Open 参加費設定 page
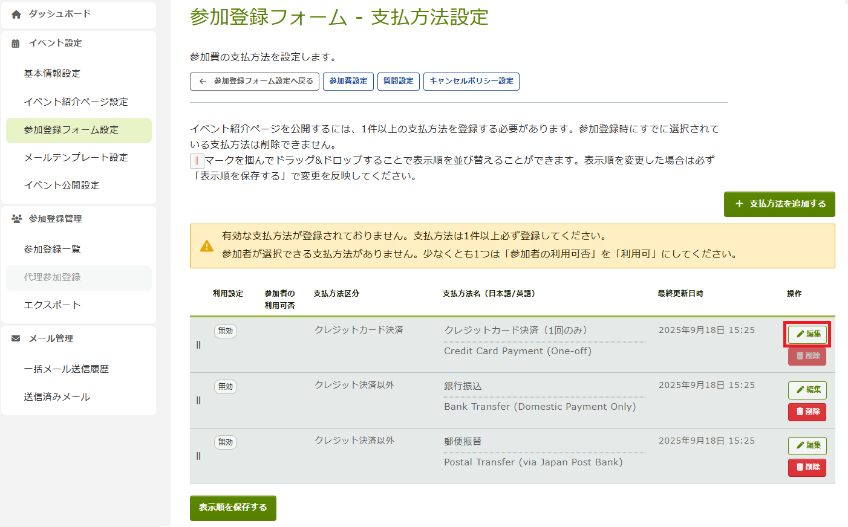This screenshot has width=848, height=527. pos(348,81)
